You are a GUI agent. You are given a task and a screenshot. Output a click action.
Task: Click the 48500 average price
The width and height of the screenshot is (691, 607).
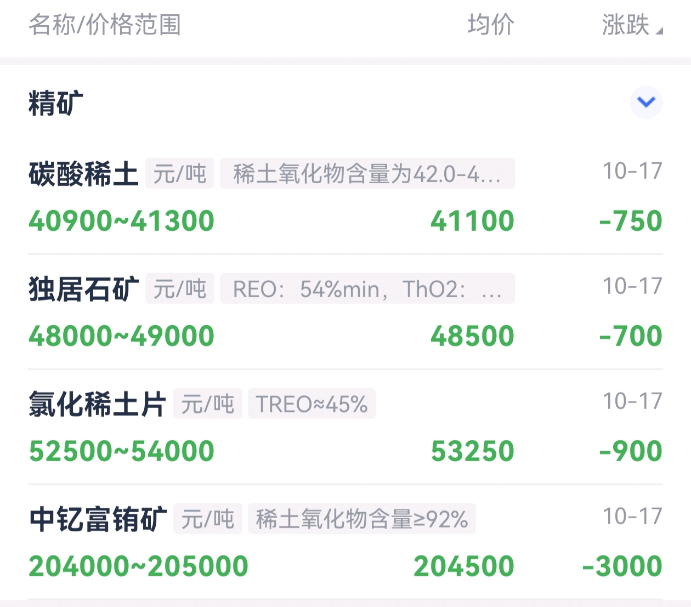click(472, 336)
